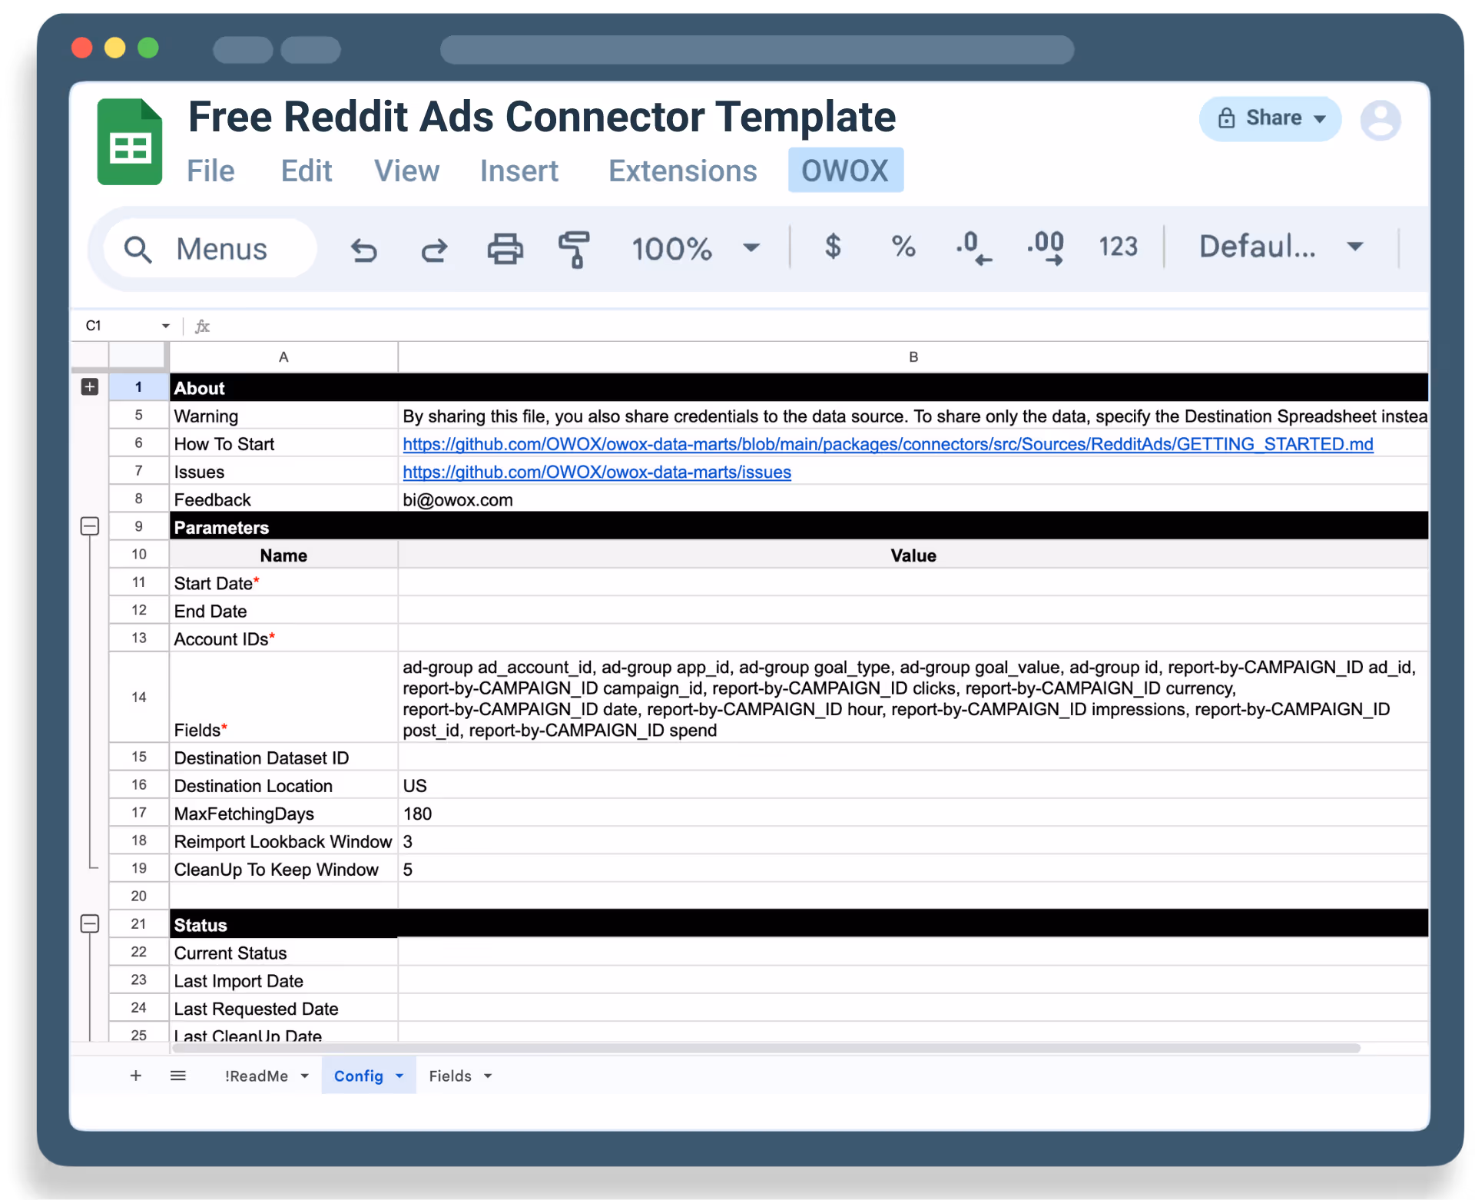Click the redo arrow icon
Image resolution: width=1475 pixels, height=1200 pixels.
pos(434,249)
